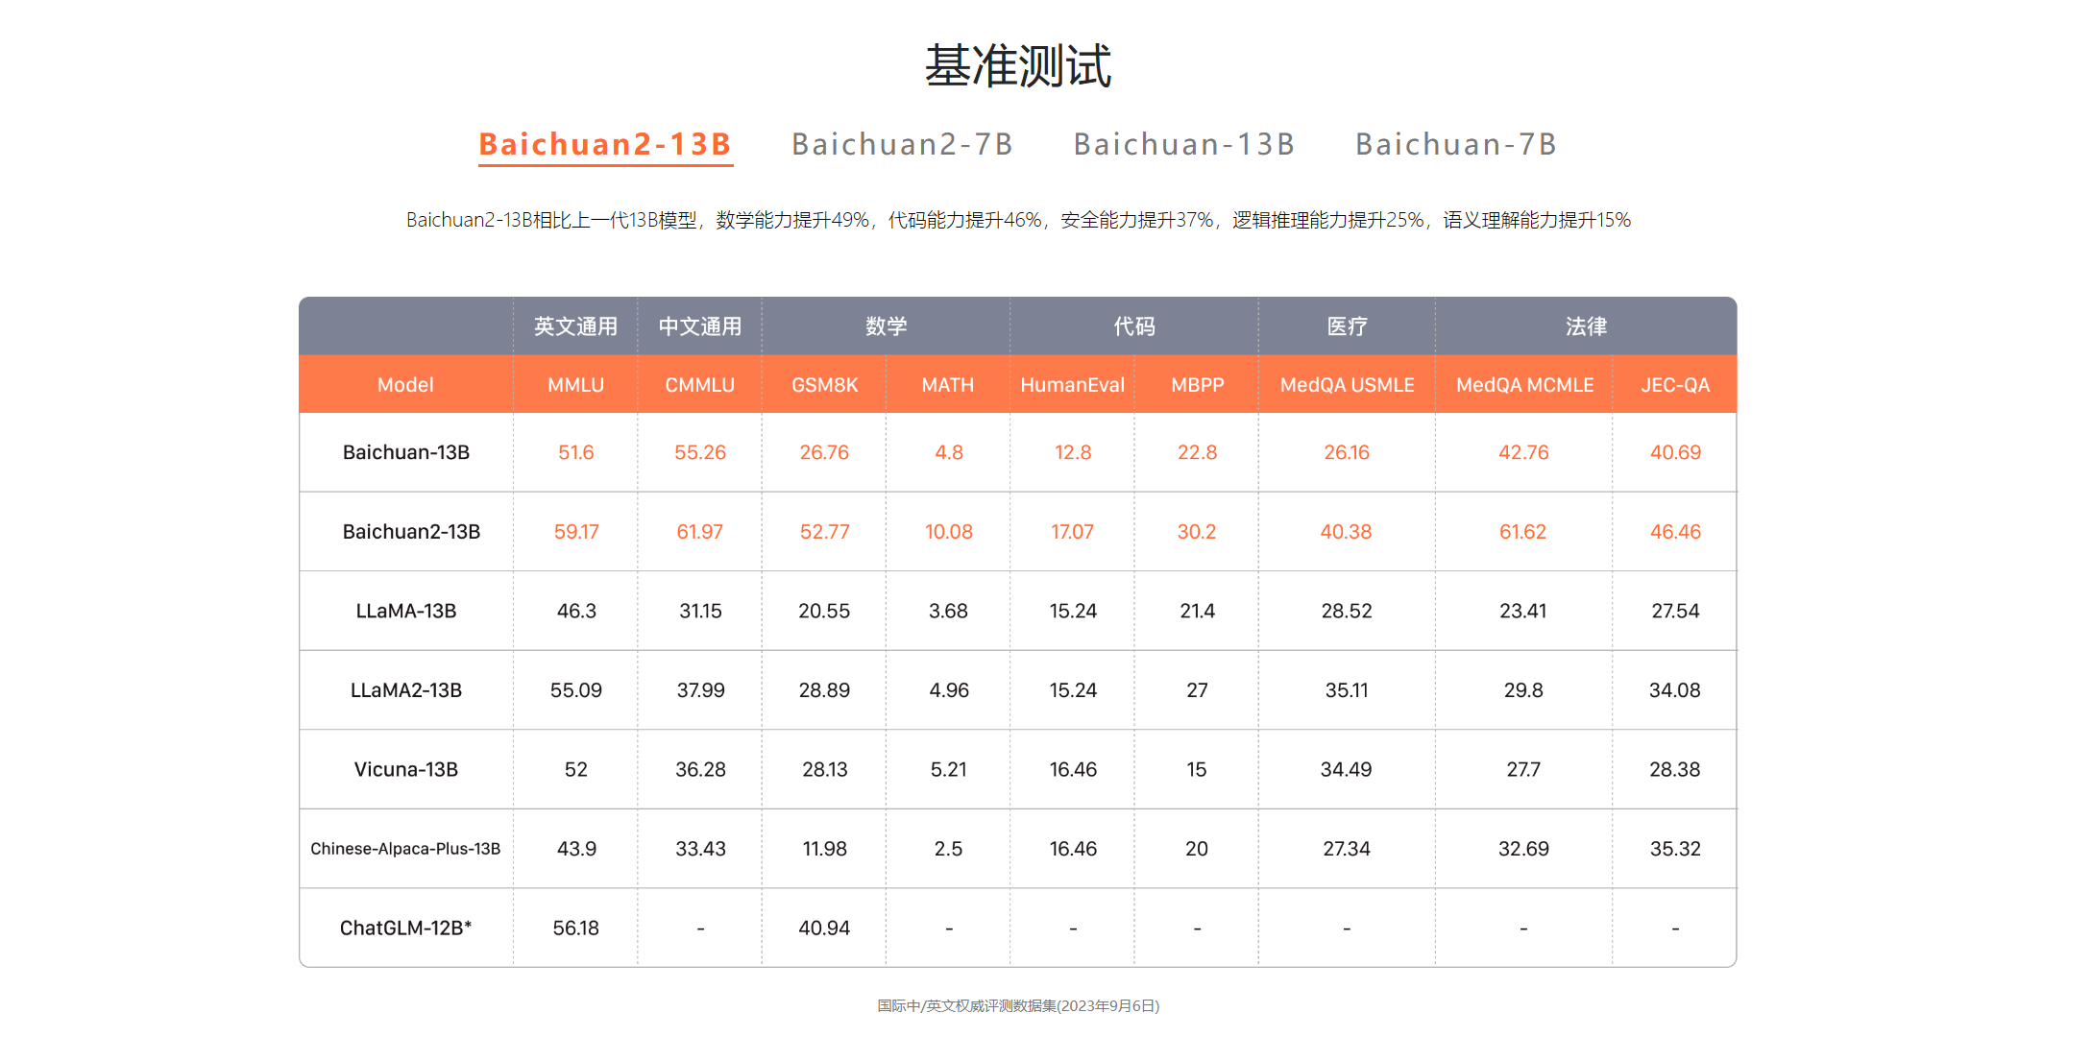The image size is (2092, 1037).
Task: Select Baichuan-13B JEC-QA value 40.69
Action: pos(1675,452)
